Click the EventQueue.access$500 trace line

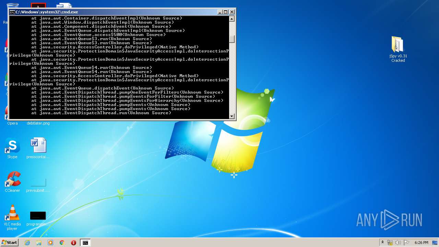coord(99,35)
